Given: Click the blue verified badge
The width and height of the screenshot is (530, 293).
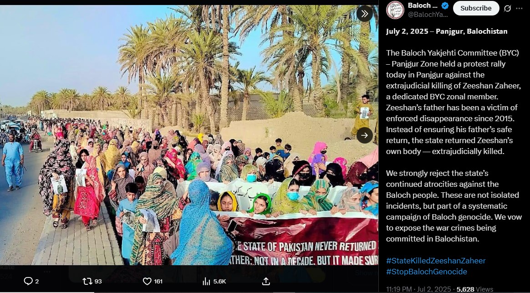Looking at the screenshot, I should [x=445, y=5].
